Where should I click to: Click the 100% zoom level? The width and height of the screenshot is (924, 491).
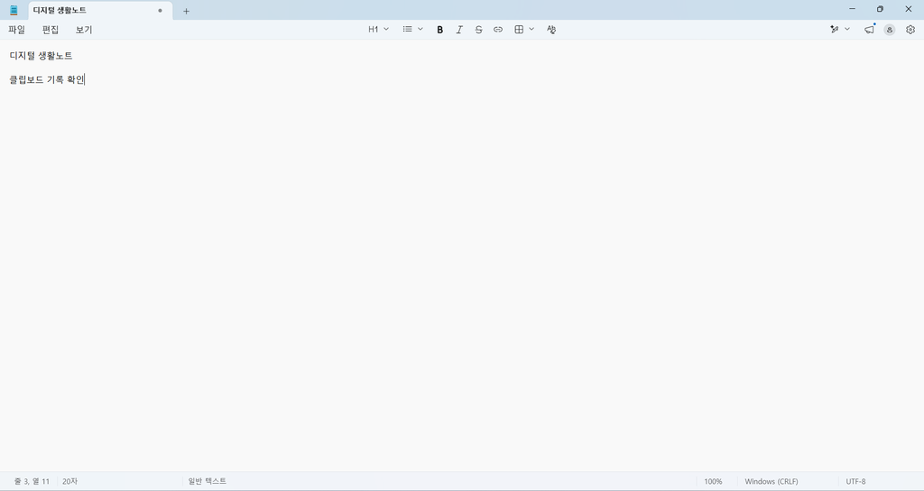pos(713,481)
